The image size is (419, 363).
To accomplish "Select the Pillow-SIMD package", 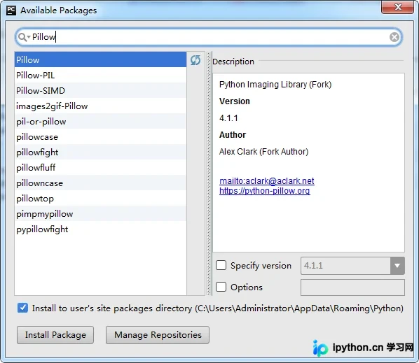I will 100,91.
